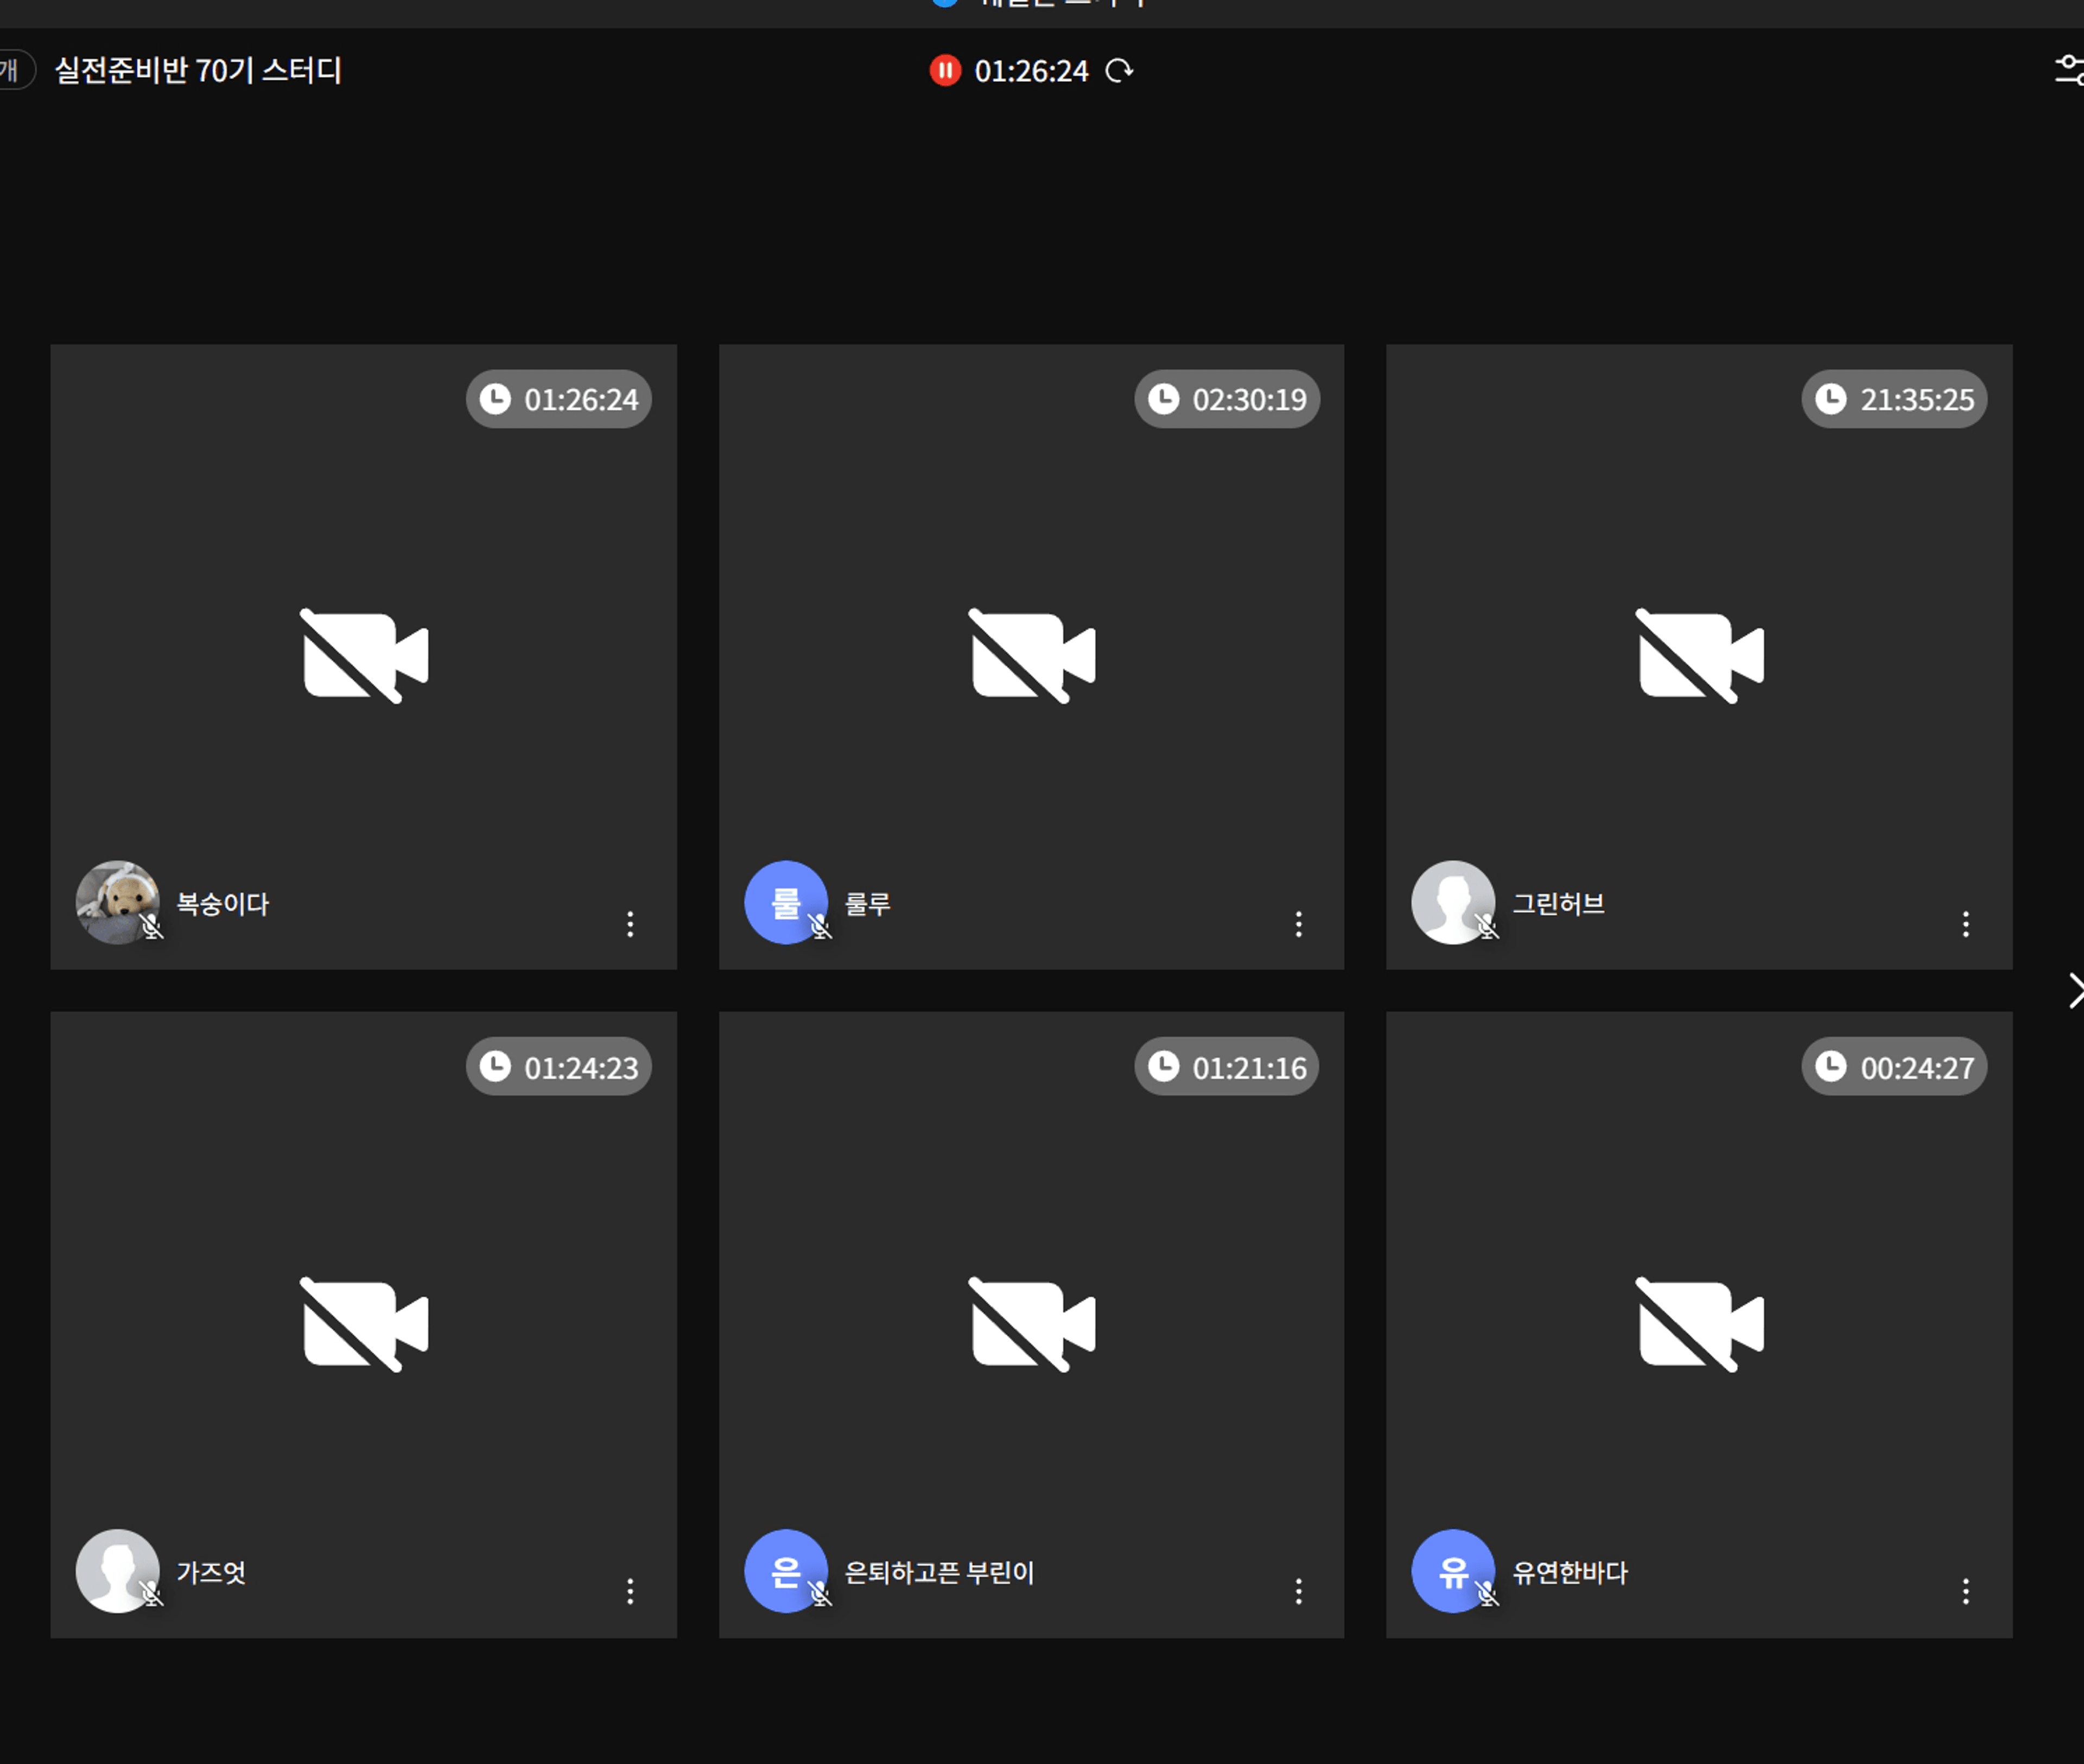Open the settings sliders icon at the top right

(x=2069, y=70)
